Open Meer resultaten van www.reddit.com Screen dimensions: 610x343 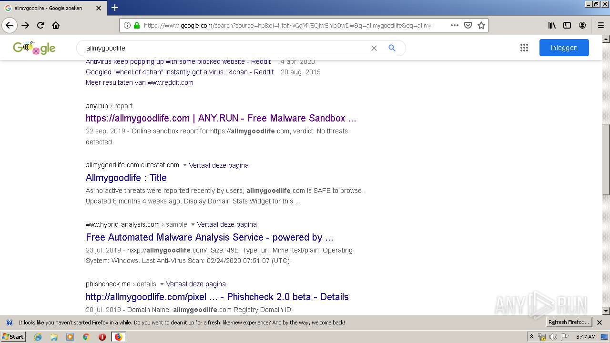[140, 82]
